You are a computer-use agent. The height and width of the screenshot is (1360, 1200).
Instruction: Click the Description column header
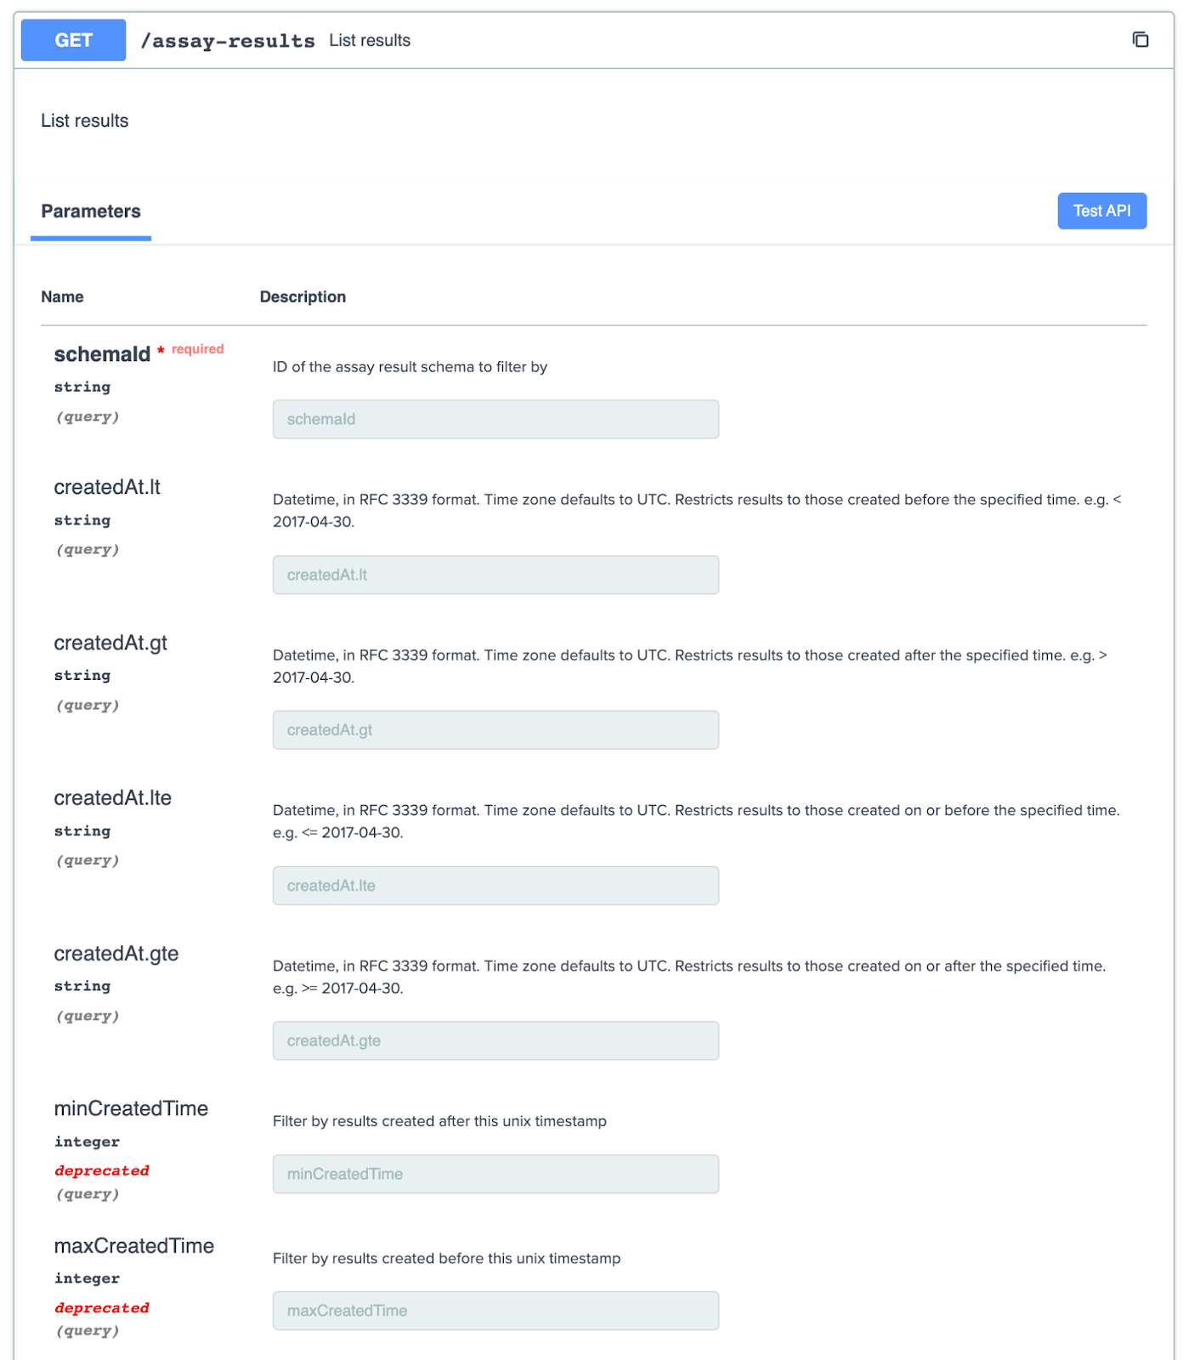pyautogui.click(x=303, y=297)
